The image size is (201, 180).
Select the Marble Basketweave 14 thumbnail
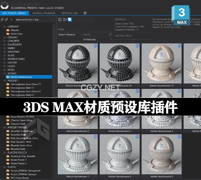click(120, 63)
